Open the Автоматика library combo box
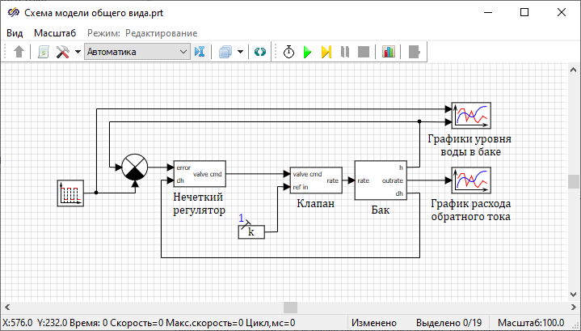 [x=137, y=52]
